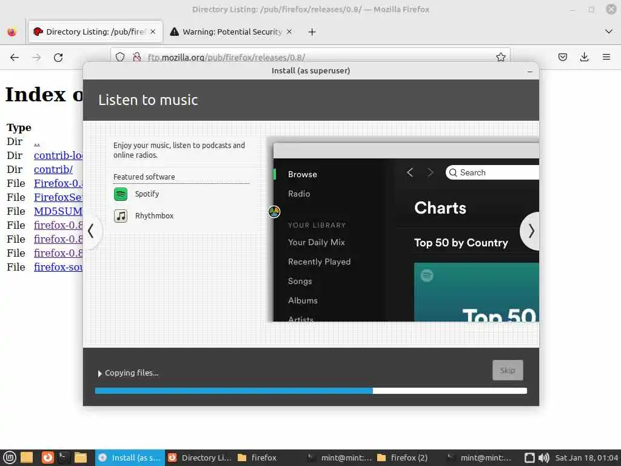Click the Spotify label
Screen dimensions: 621x466
point(147,194)
